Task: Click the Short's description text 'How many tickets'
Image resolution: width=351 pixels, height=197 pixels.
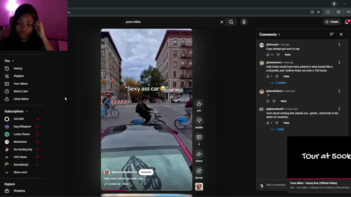Action: 124,178
